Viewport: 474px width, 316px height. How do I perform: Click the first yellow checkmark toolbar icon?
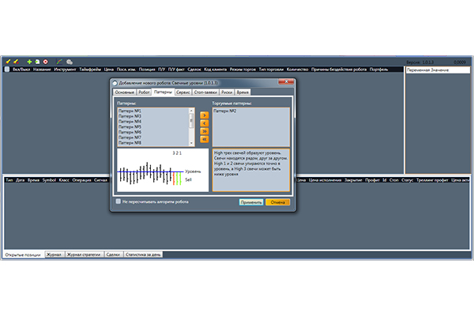click(7, 61)
